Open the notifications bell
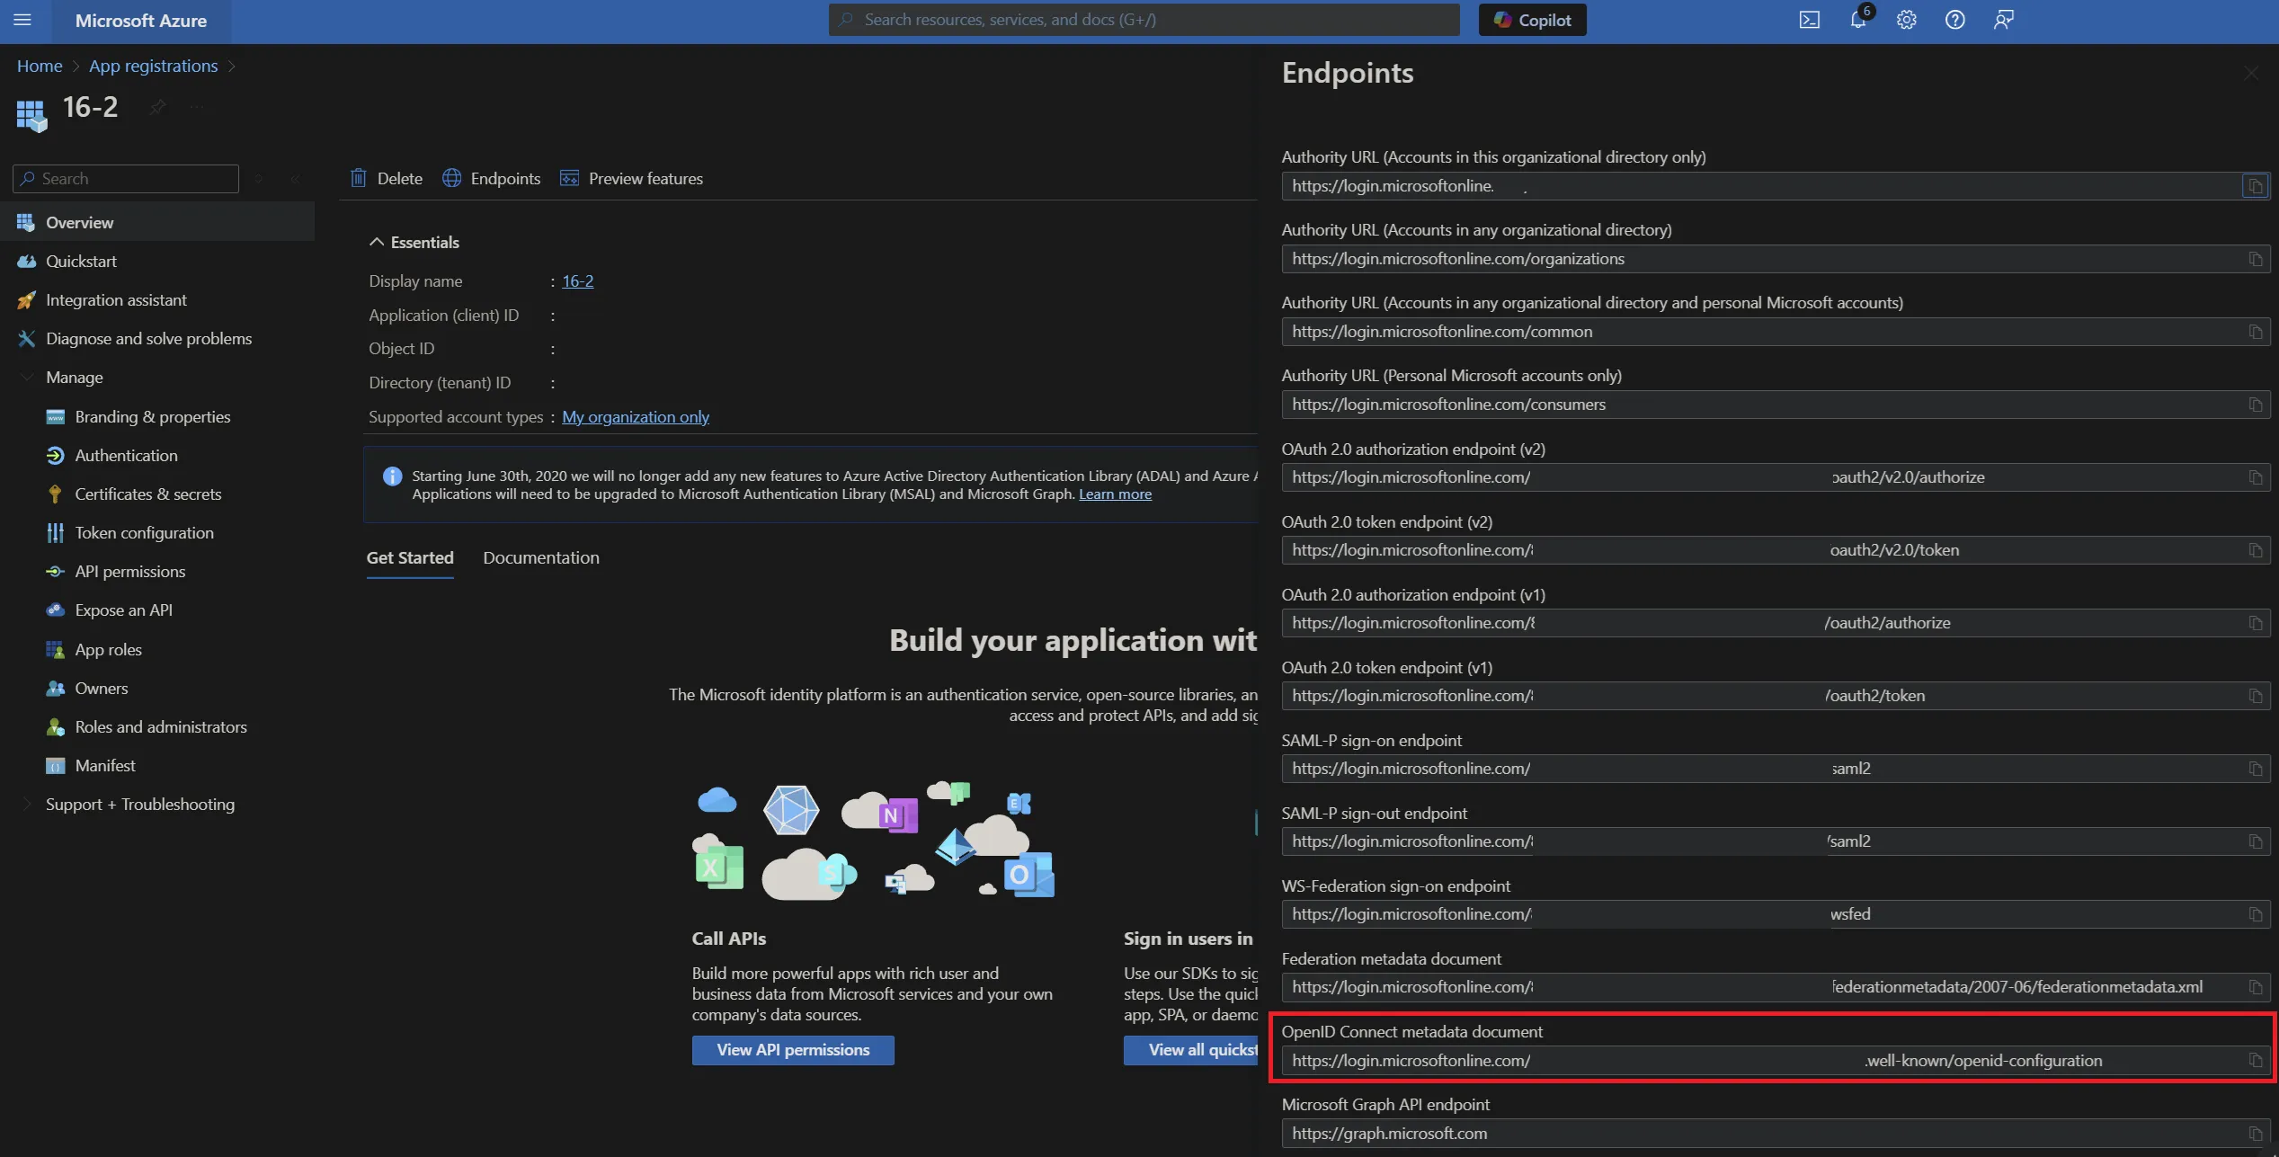Image resolution: width=2279 pixels, height=1157 pixels. tap(1857, 20)
